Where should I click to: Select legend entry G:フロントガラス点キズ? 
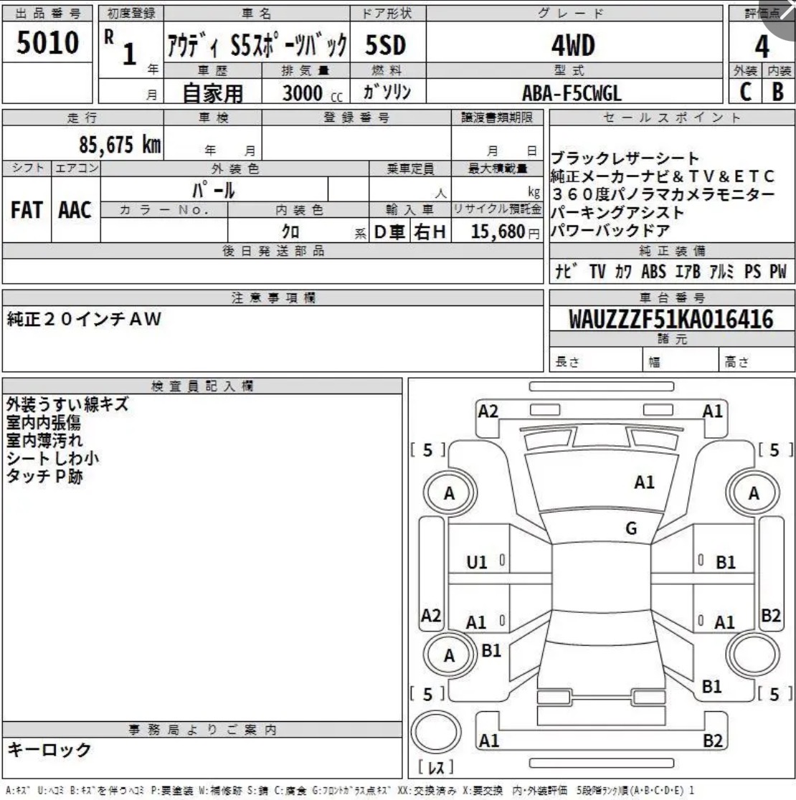click(x=351, y=791)
